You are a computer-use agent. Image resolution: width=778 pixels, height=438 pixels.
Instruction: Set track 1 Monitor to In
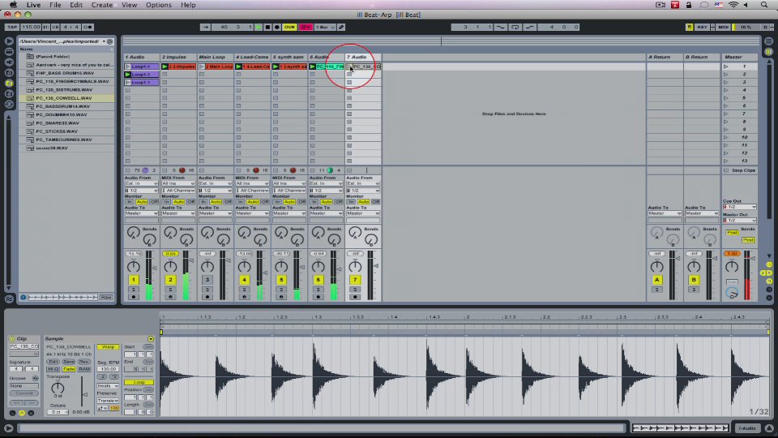click(130, 202)
